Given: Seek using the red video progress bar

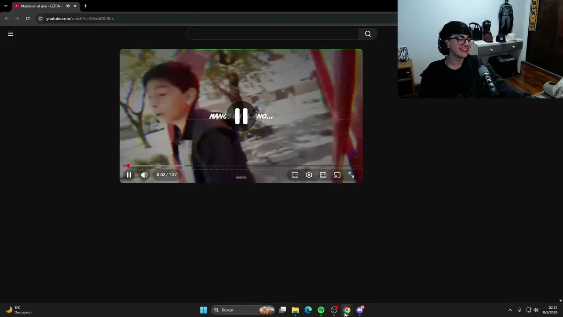Looking at the screenshot, I should (241, 166).
